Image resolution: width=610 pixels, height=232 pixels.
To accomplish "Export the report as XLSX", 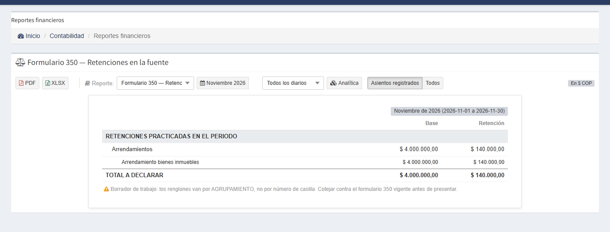I will pos(55,83).
